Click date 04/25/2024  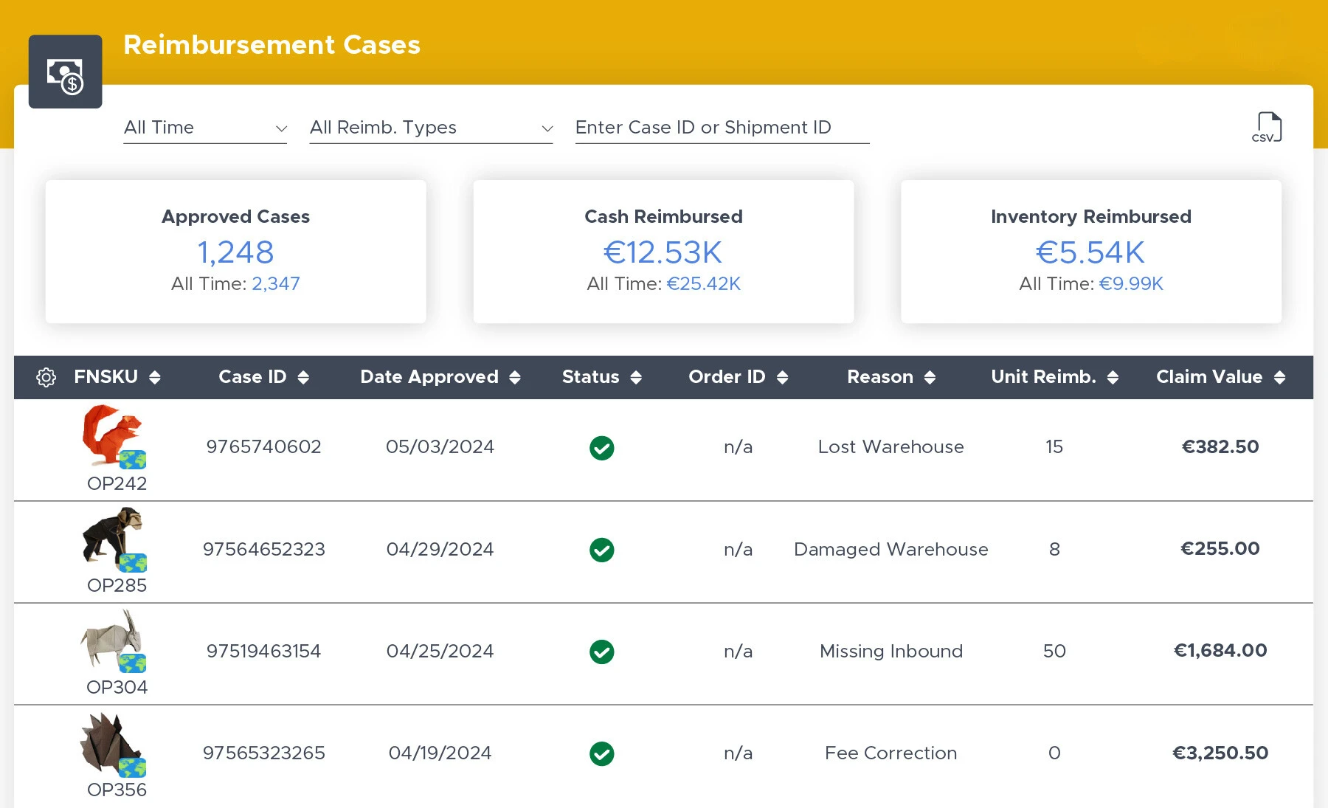point(440,652)
